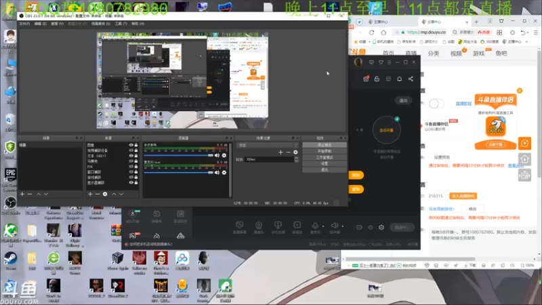Toggle lock on 图像 source
The height and width of the screenshot is (305, 542).
136,145
